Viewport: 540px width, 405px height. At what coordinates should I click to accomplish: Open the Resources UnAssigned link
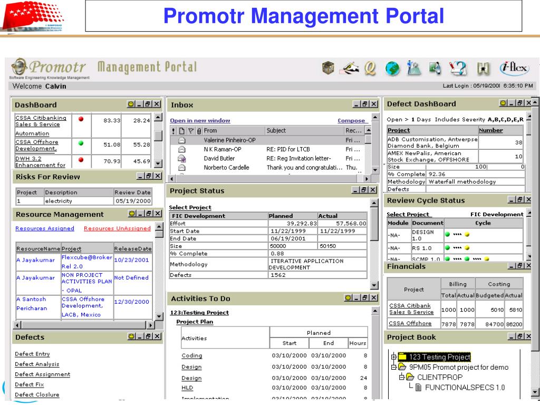tap(118, 228)
